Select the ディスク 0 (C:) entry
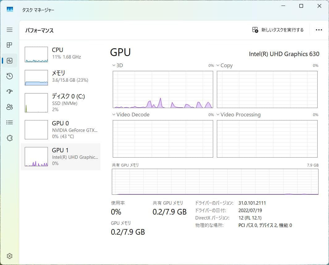Viewport: 329px width, 265px height. [61, 103]
